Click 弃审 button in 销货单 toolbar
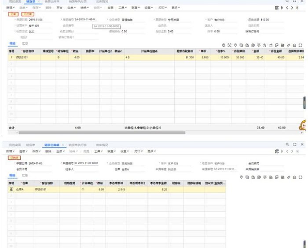Viewport: 308px width, 248px height. pyautogui.click(x=59, y=7)
